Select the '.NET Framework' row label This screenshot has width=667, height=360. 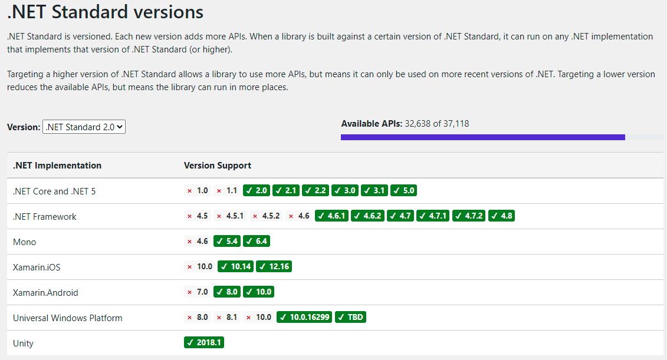tap(45, 217)
